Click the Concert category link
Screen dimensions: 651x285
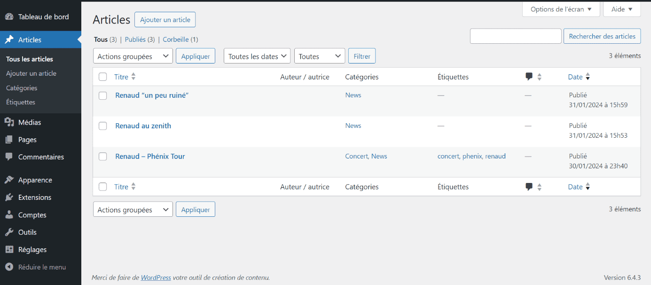click(356, 156)
